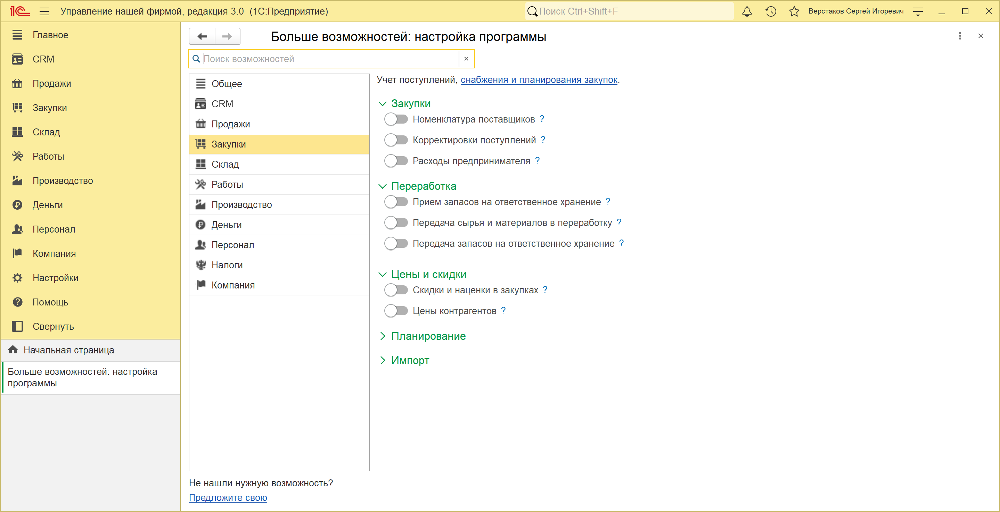Click help icon for Передача сырья и материалов
This screenshot has width=1000, height=512.
[x=619, y=222]
